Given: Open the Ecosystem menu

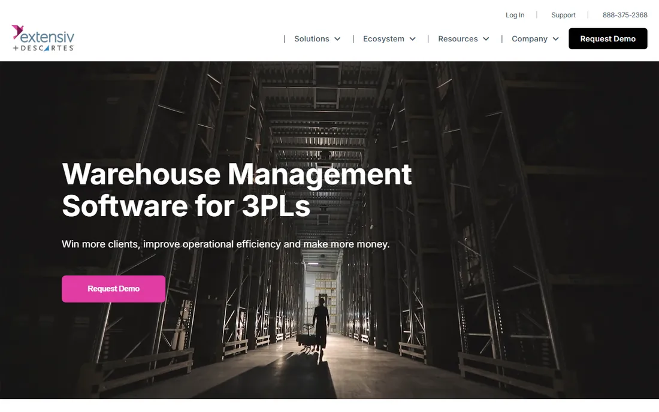Looking at the screenshot, I should [x=383, y=39].
